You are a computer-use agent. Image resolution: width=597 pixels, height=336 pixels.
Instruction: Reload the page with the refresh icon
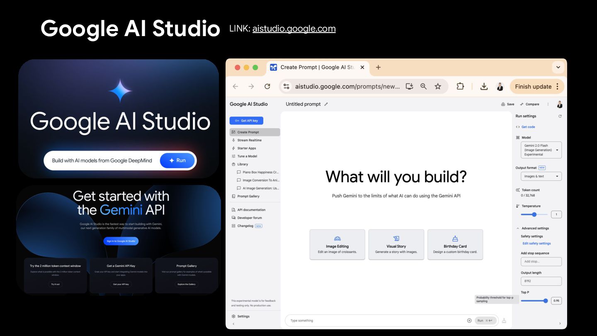(267, 86)
